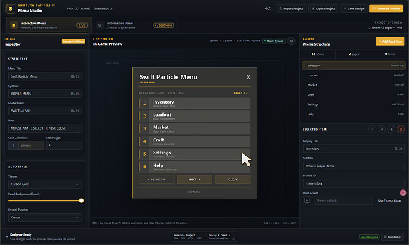Image resolution: width=409 pixels, height=245 pixels.
Task: Click the Assets Synced status in the footer
Action: click(369, 237)
